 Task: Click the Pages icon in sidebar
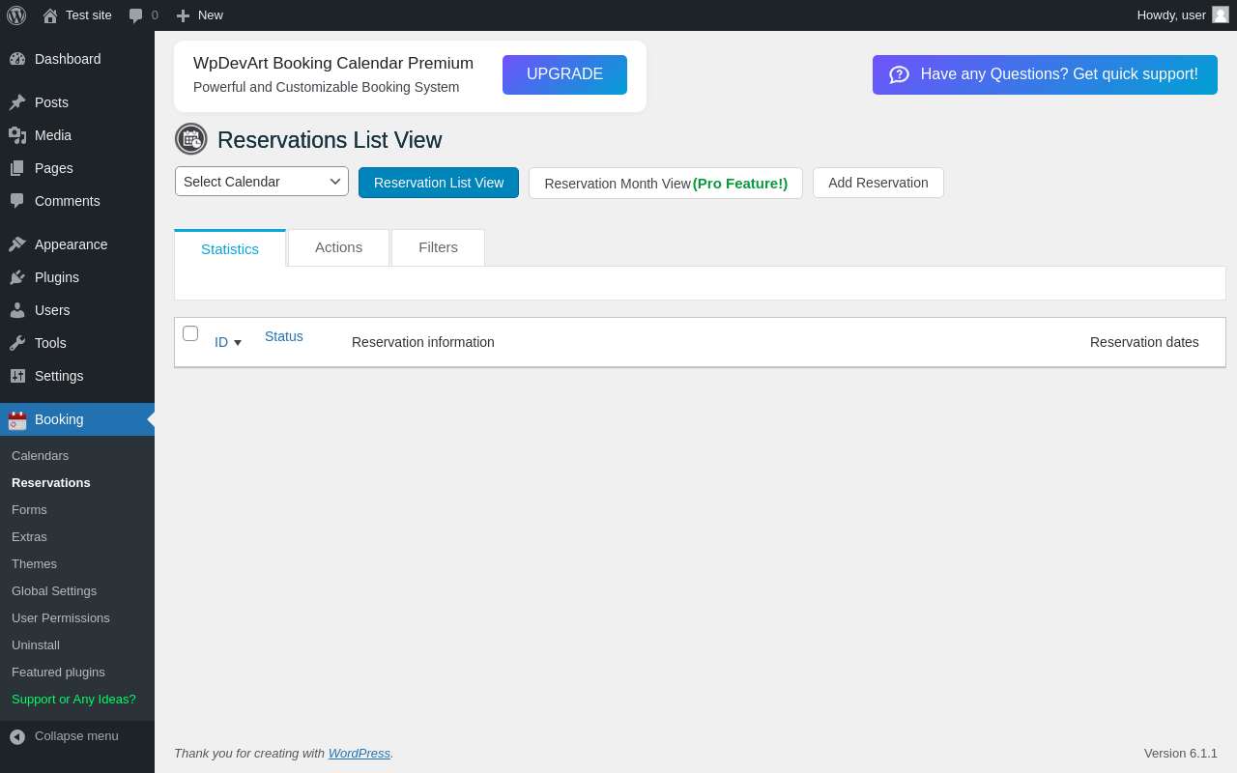click(17, 168)
